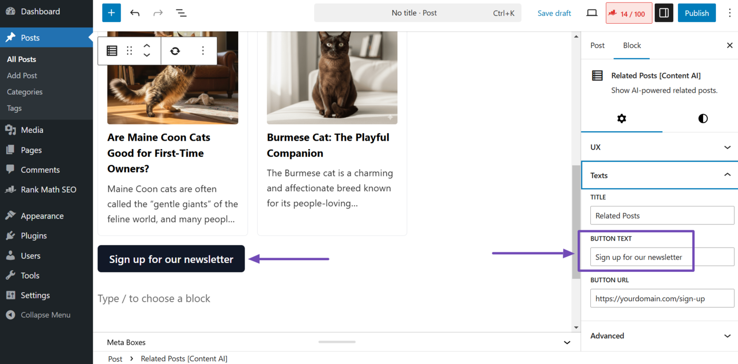Expand the Advanced section
738x364 pixels.
pos(659,336)
